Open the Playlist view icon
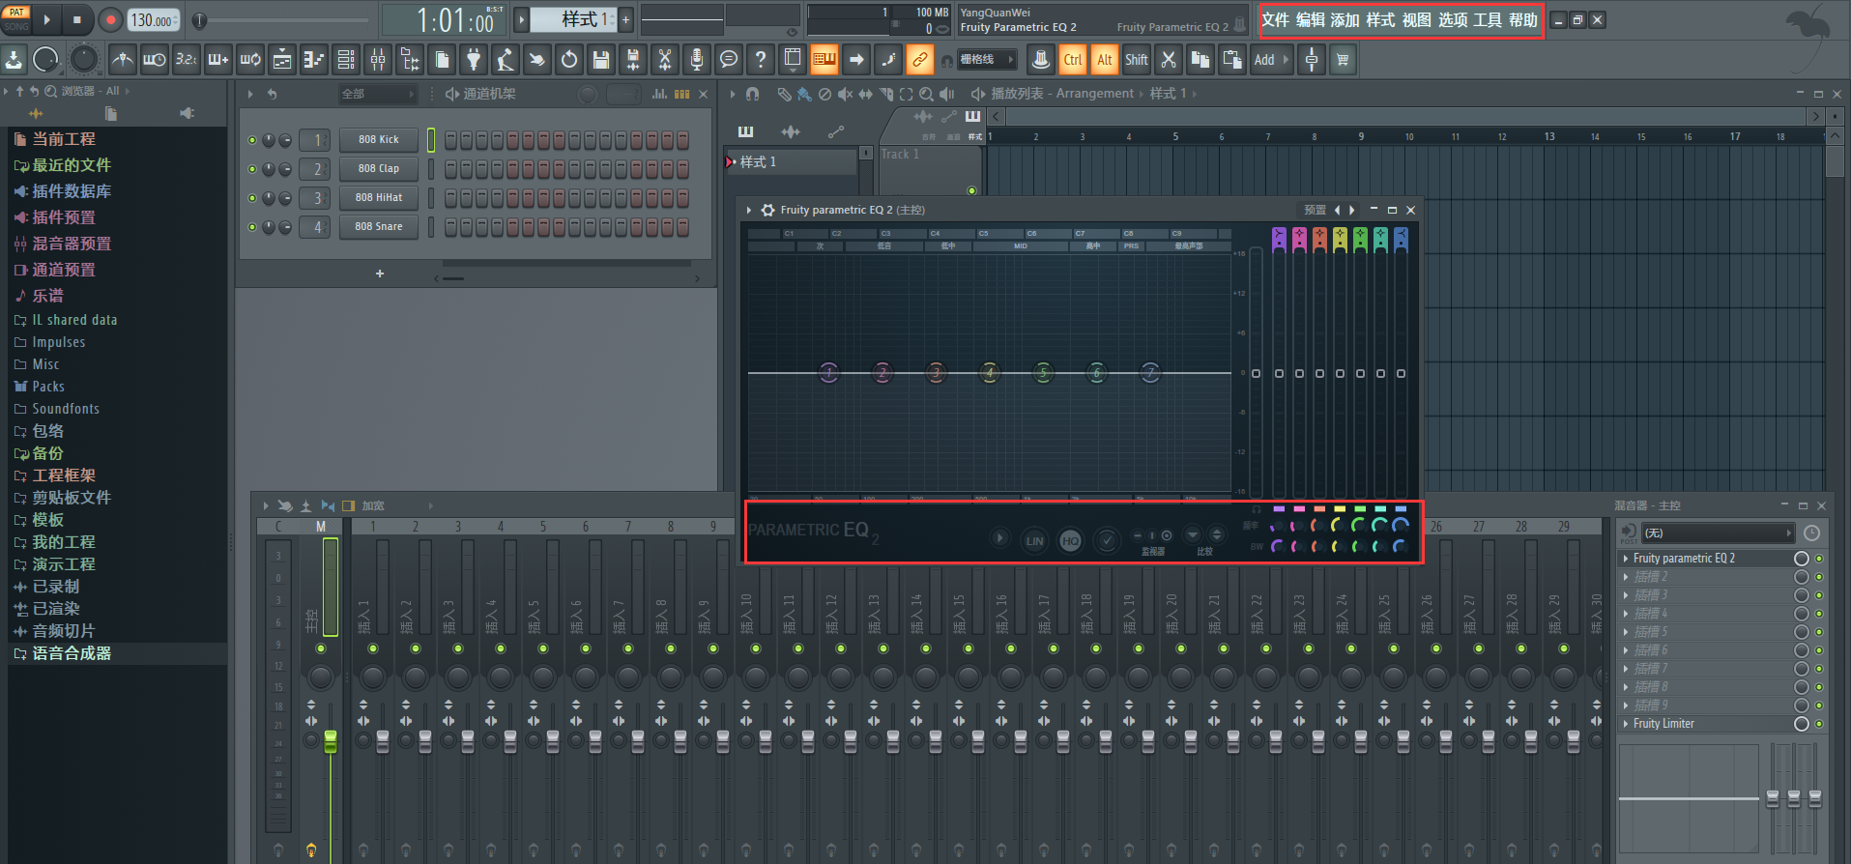This screenshot has height=864, width=1851. coord(282,60)
